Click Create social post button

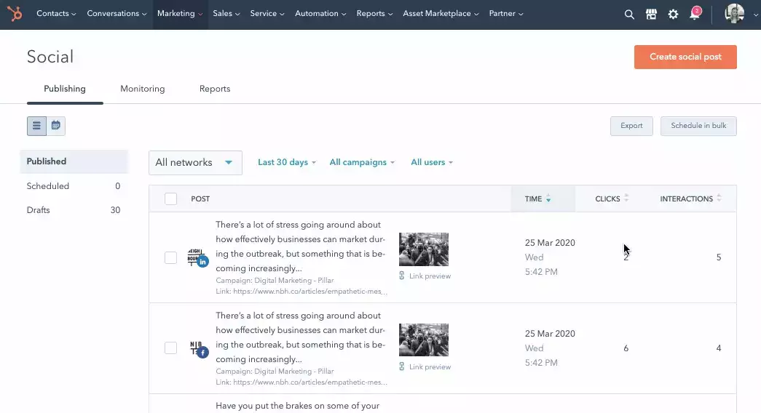[x=685, y=57]
